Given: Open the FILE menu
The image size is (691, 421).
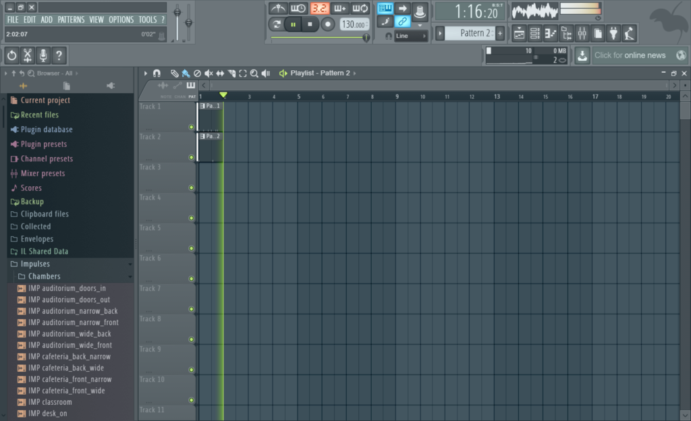Looking at the screenshot, I should click(x=13, y=20).
